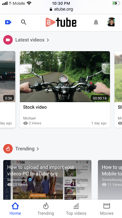
Task: Tap the blue upload video camera icon
Action: point(8,22)
